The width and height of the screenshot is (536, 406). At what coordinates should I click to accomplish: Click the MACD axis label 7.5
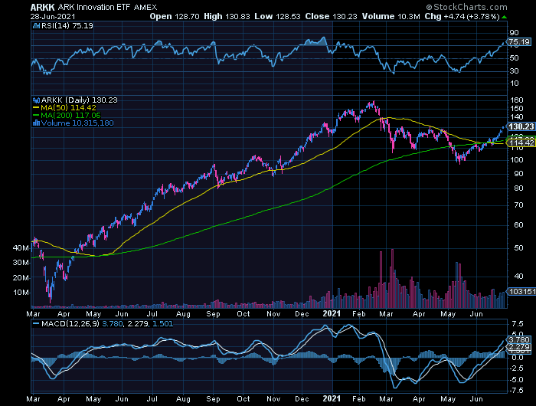click(518, 324)
